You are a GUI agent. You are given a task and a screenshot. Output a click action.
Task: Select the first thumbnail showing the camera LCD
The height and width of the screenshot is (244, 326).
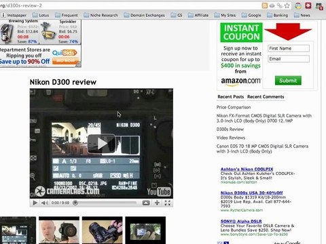click(18, 230)
